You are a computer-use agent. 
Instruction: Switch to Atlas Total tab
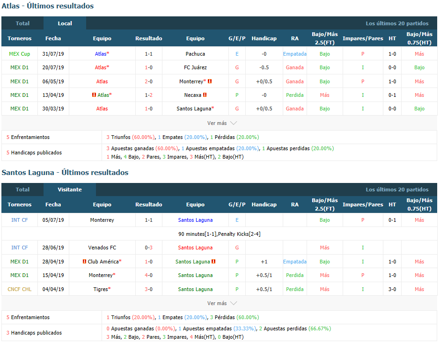[x=22, y=23]
